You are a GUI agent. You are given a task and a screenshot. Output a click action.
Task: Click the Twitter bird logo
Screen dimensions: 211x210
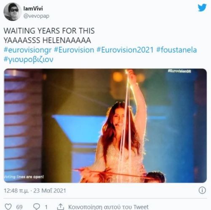click(202, 8)
